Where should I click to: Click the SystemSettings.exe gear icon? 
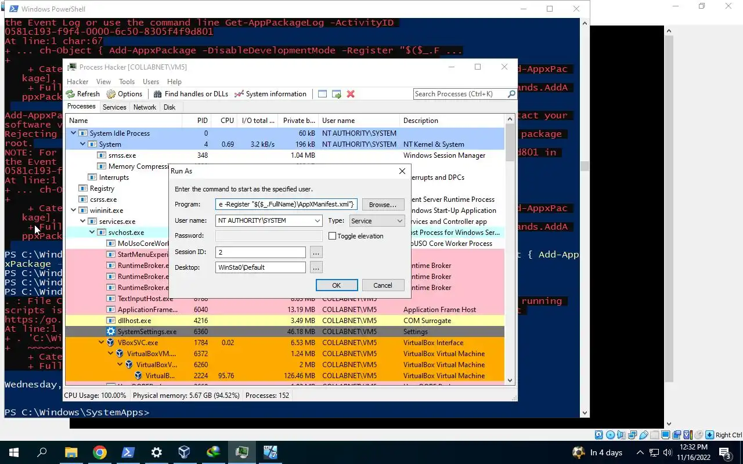(x=111, y=332)
